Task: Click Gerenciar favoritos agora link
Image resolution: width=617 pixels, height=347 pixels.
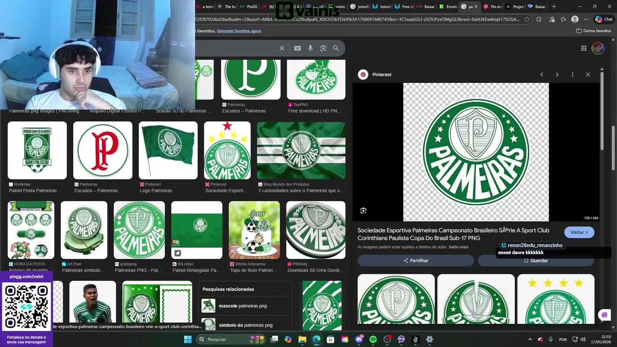Action: tap(239, 31)
